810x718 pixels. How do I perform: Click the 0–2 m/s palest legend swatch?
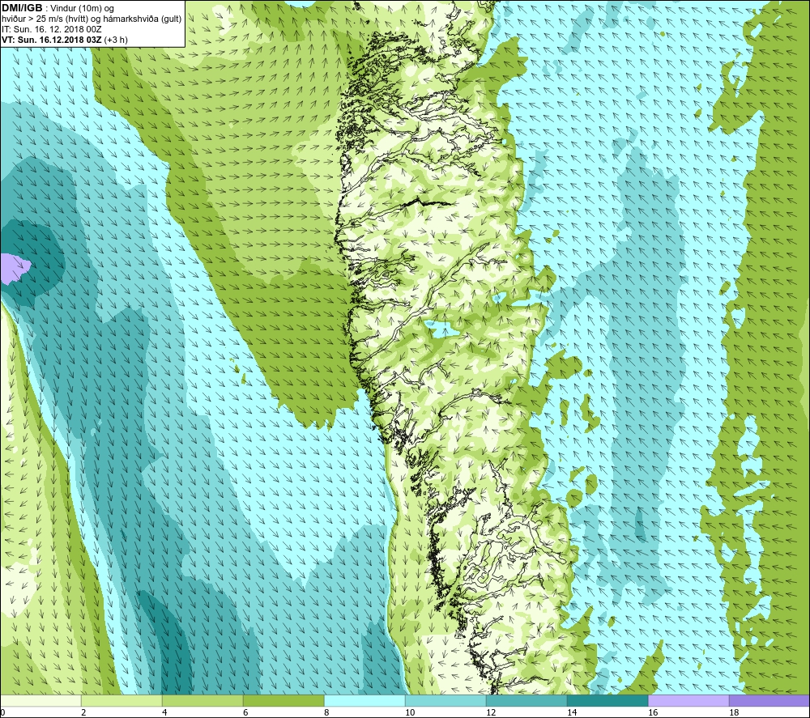40,701
